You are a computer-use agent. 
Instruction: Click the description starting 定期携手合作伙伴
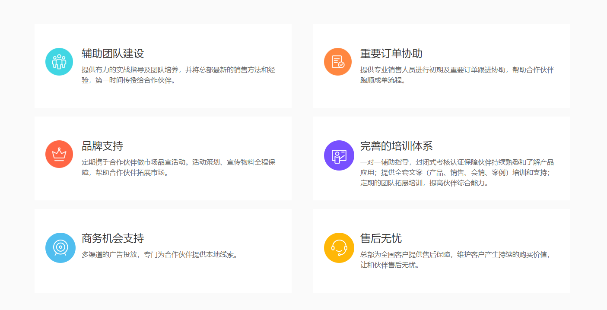pos(178,167)
